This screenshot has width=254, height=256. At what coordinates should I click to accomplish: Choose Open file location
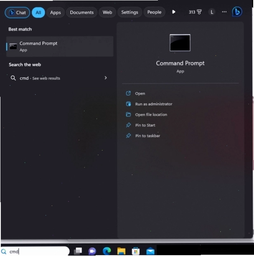click(151, 115)
